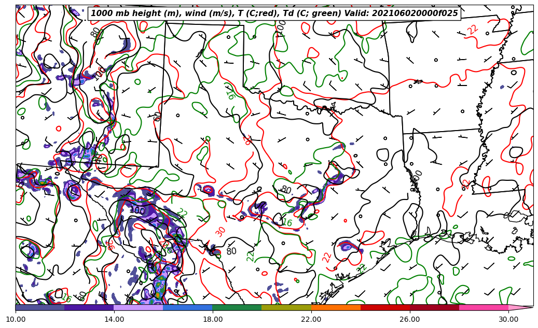Select the olive yellow colorbar segment
The height and width of the screenshot is (328, 538).
pos(286,307)
